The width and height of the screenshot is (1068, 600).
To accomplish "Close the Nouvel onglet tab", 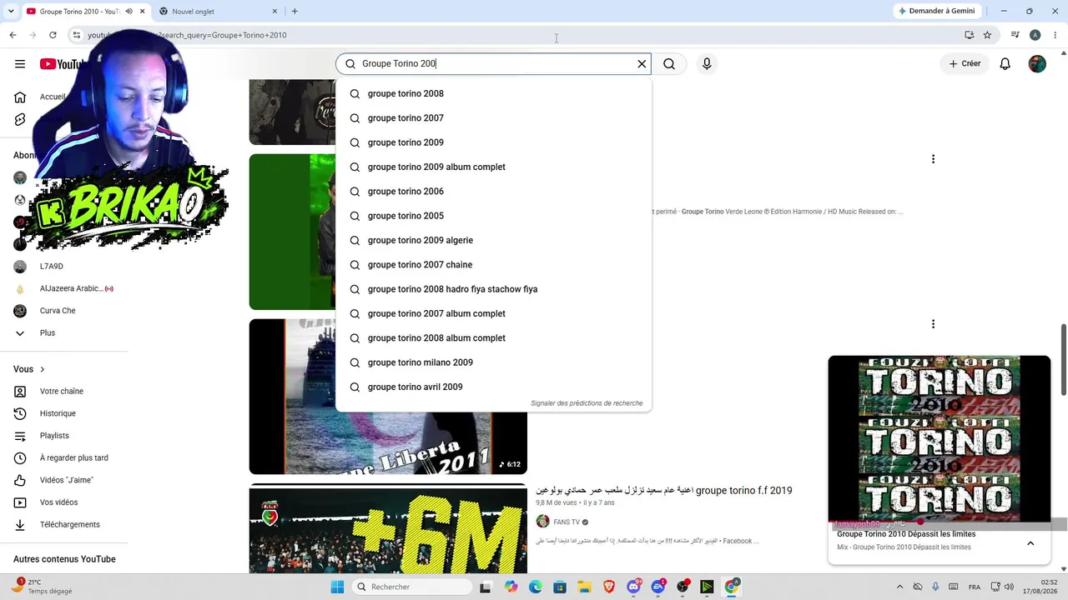I will point(275,12).
